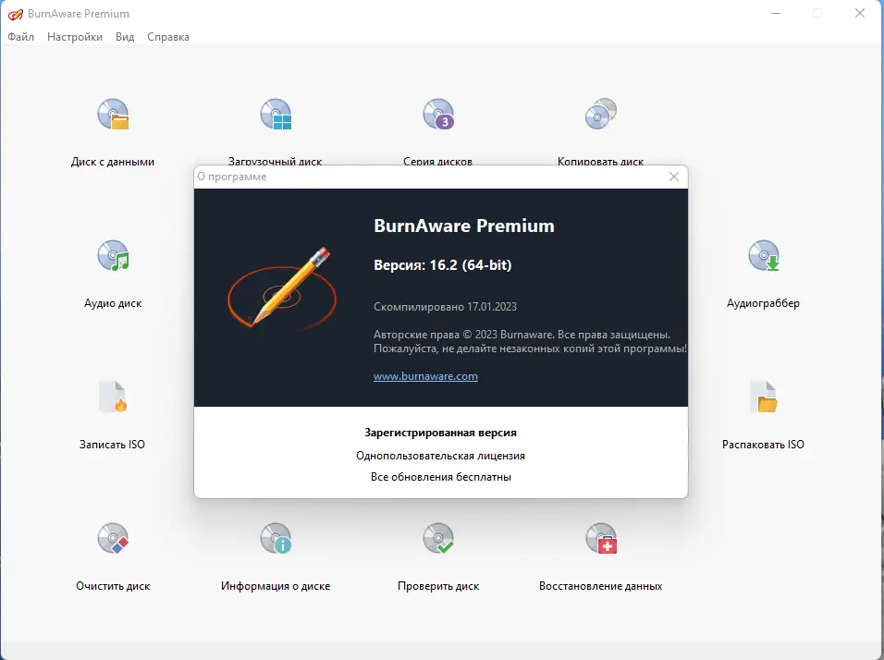Screen dimensions: 884x660
Task: Click the Записать ISO label
Action: [x=112, y=444]
